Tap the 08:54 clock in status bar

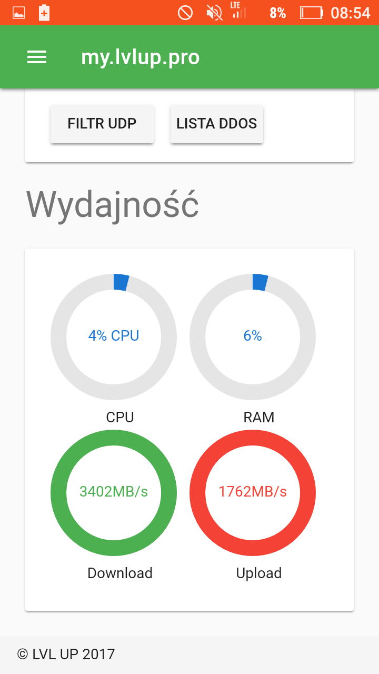(x=350, y=13)
